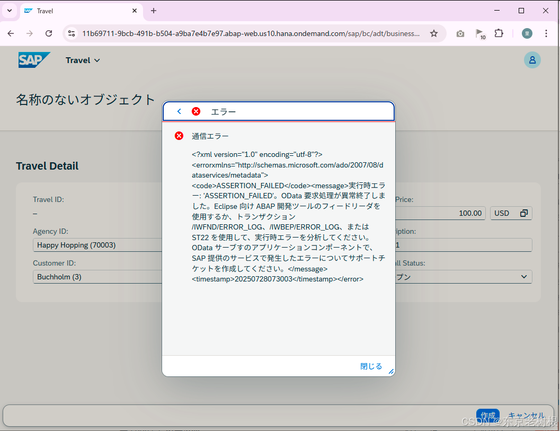
Task: Close the error dialog with 閉じる
Action: [x=371, y=366]
